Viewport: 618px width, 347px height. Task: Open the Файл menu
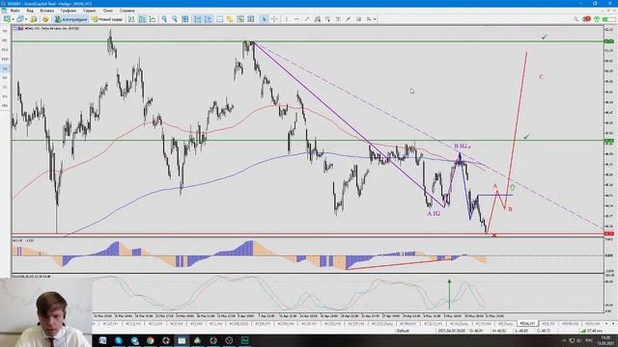point(15,11)
